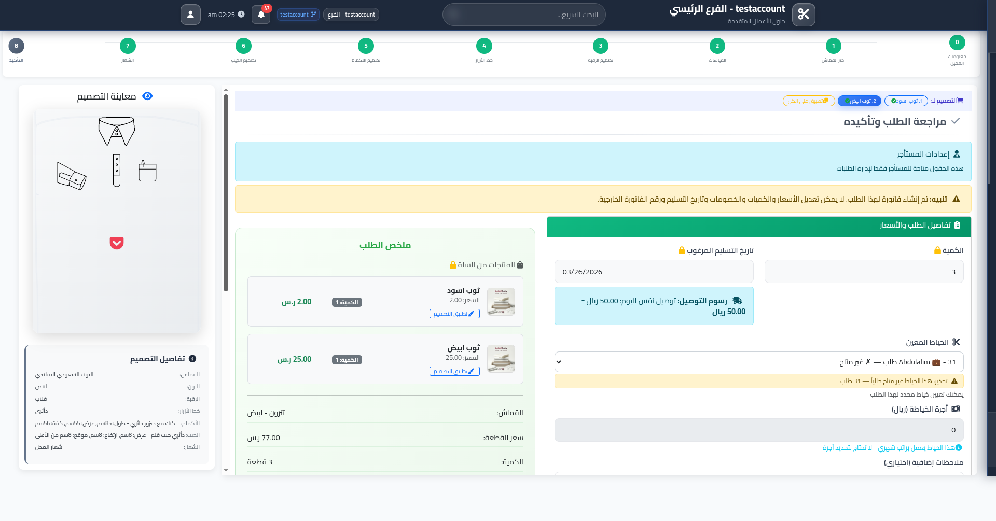The image size is (996, 521).
Task: Click the green checkmark on ثوب اسود pill
Action: click(893, 101)
